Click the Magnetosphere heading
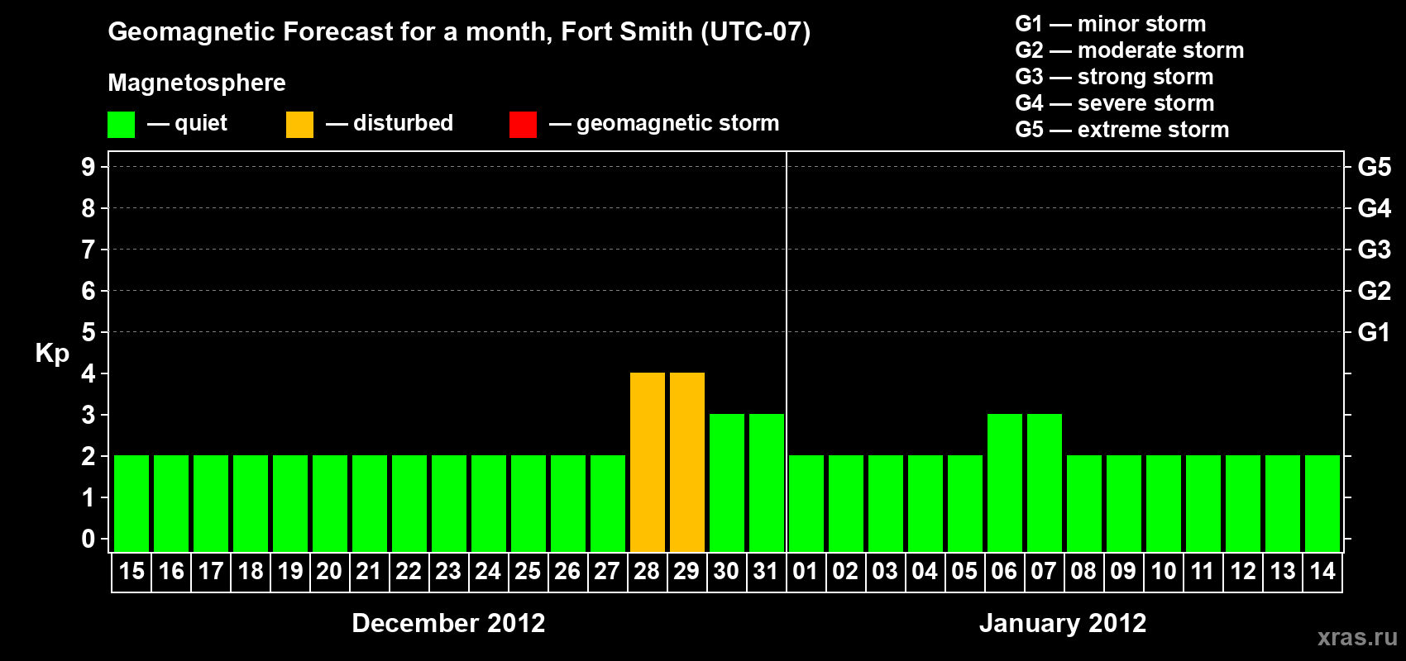This screenshot has width=1406, height=661. [197, 83]
